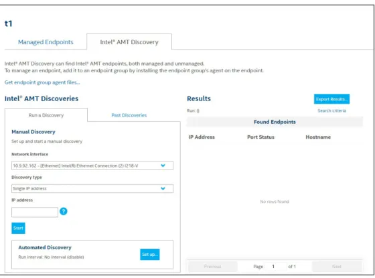Open the Managed Endpoints tab
The width and height of the screenshot is (375, 278).
click(46, 42)
